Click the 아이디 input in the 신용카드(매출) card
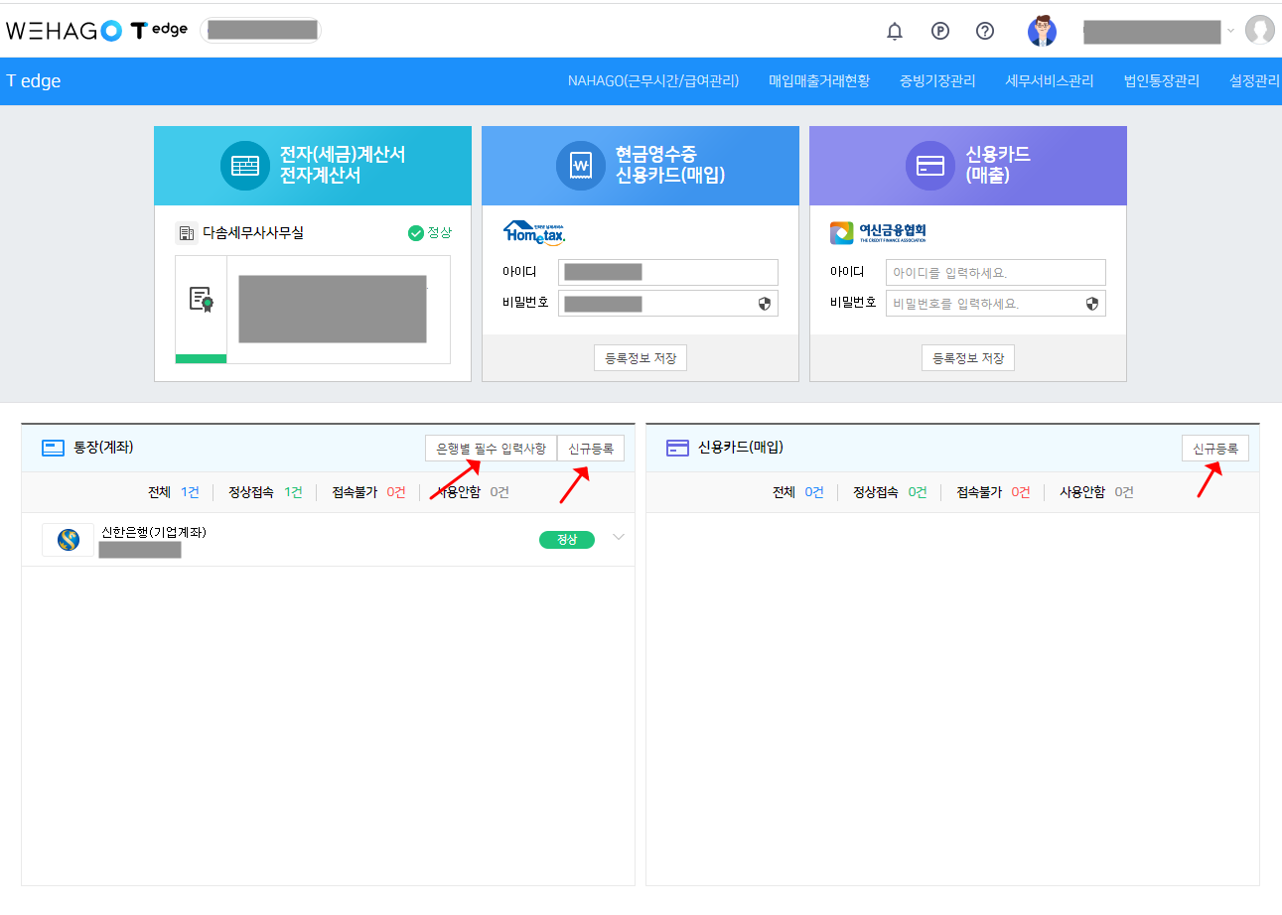 pos(995,272)
